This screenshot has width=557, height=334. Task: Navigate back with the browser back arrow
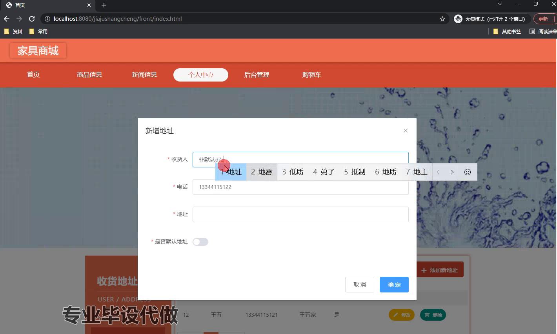coord(6,18)
